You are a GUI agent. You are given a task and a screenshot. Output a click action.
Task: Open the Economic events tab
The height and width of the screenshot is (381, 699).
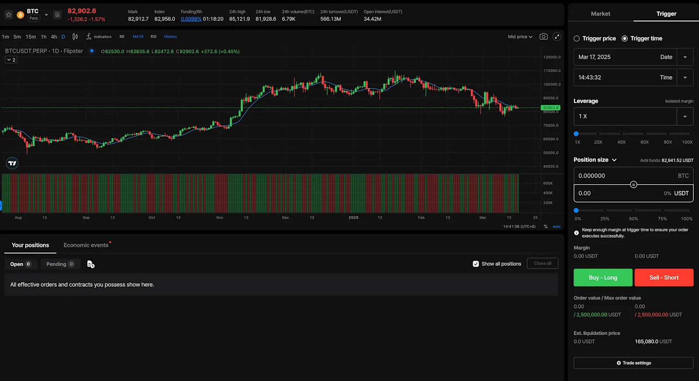coord(86,245)
